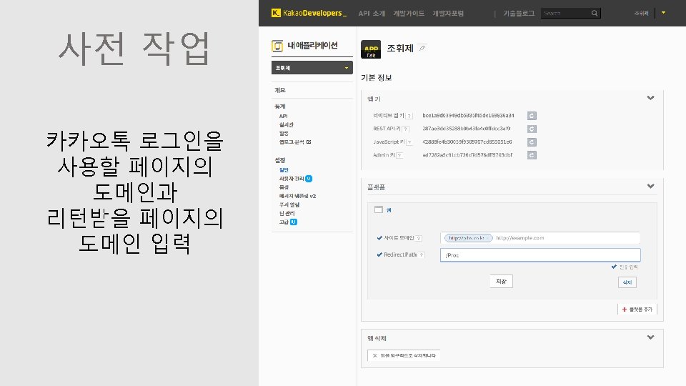
Task: Open API 소개 menu
Action: tap(372, 14)
